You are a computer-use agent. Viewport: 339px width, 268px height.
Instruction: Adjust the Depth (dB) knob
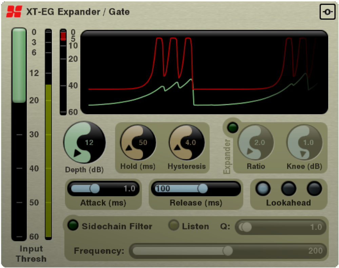tap(84, 142)
